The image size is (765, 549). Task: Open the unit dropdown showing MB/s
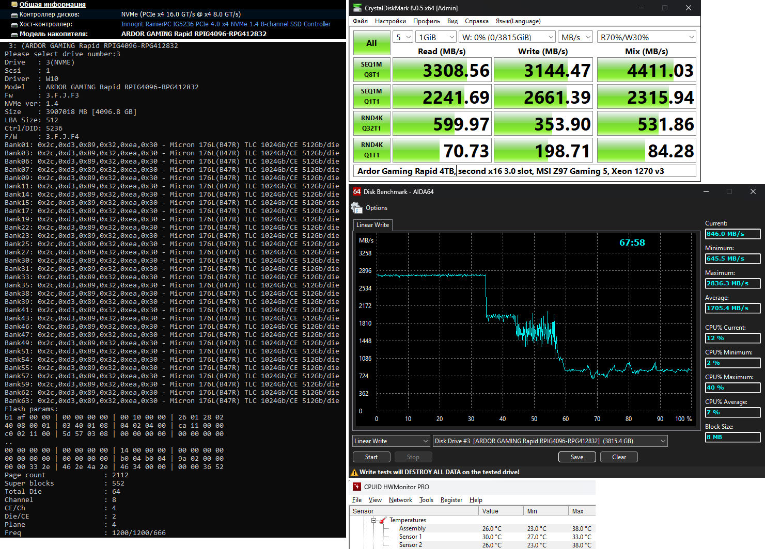coord(575,37)
